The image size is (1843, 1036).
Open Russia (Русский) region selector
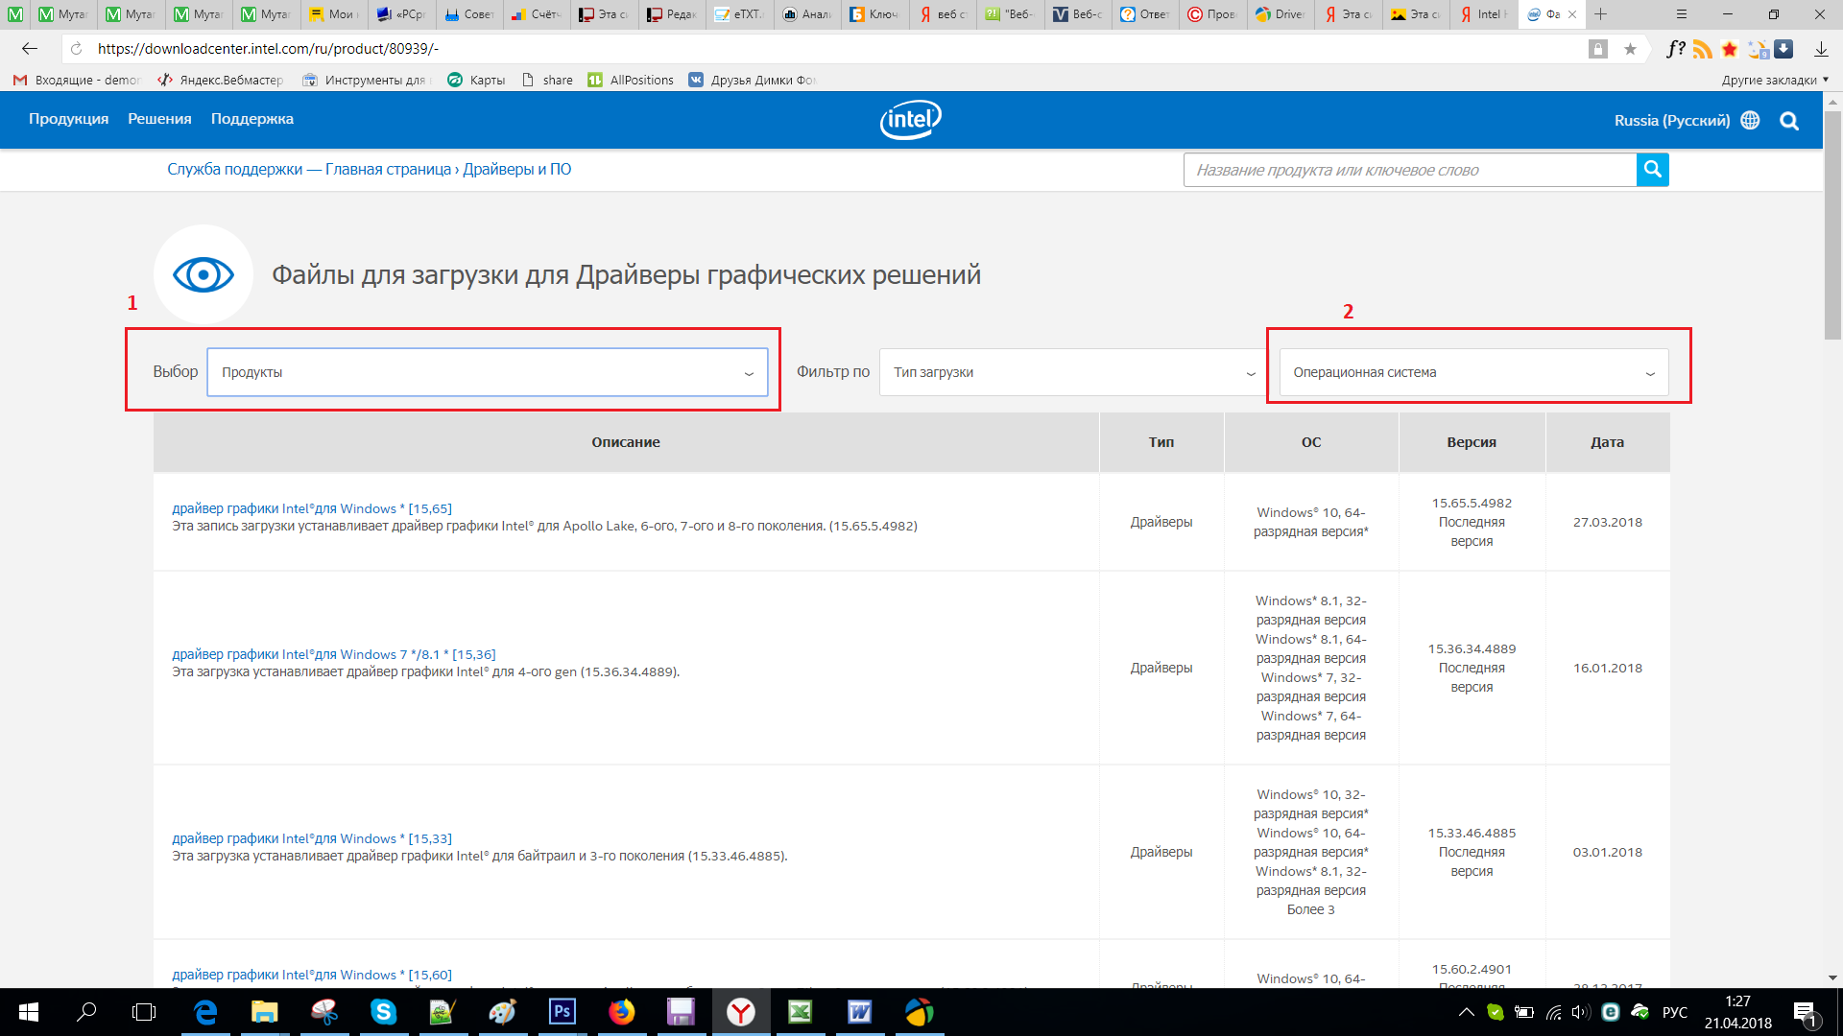point(1671,121)
